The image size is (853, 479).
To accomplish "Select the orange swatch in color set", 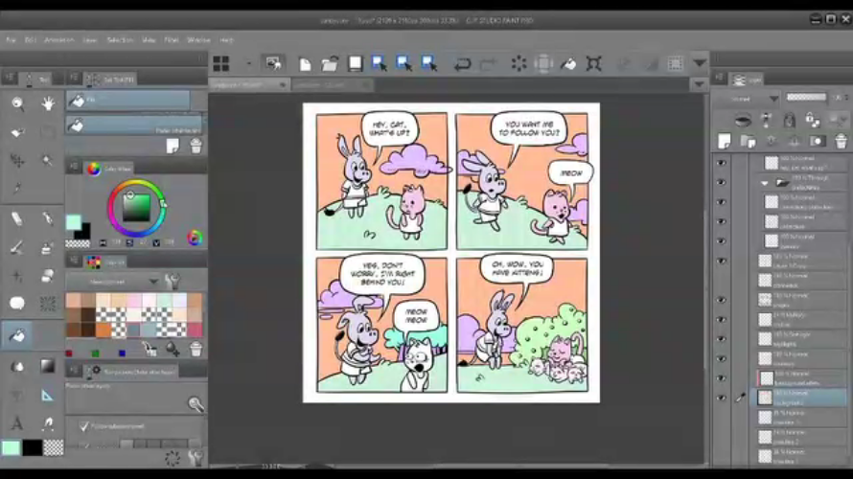I will tap(103, 330).
